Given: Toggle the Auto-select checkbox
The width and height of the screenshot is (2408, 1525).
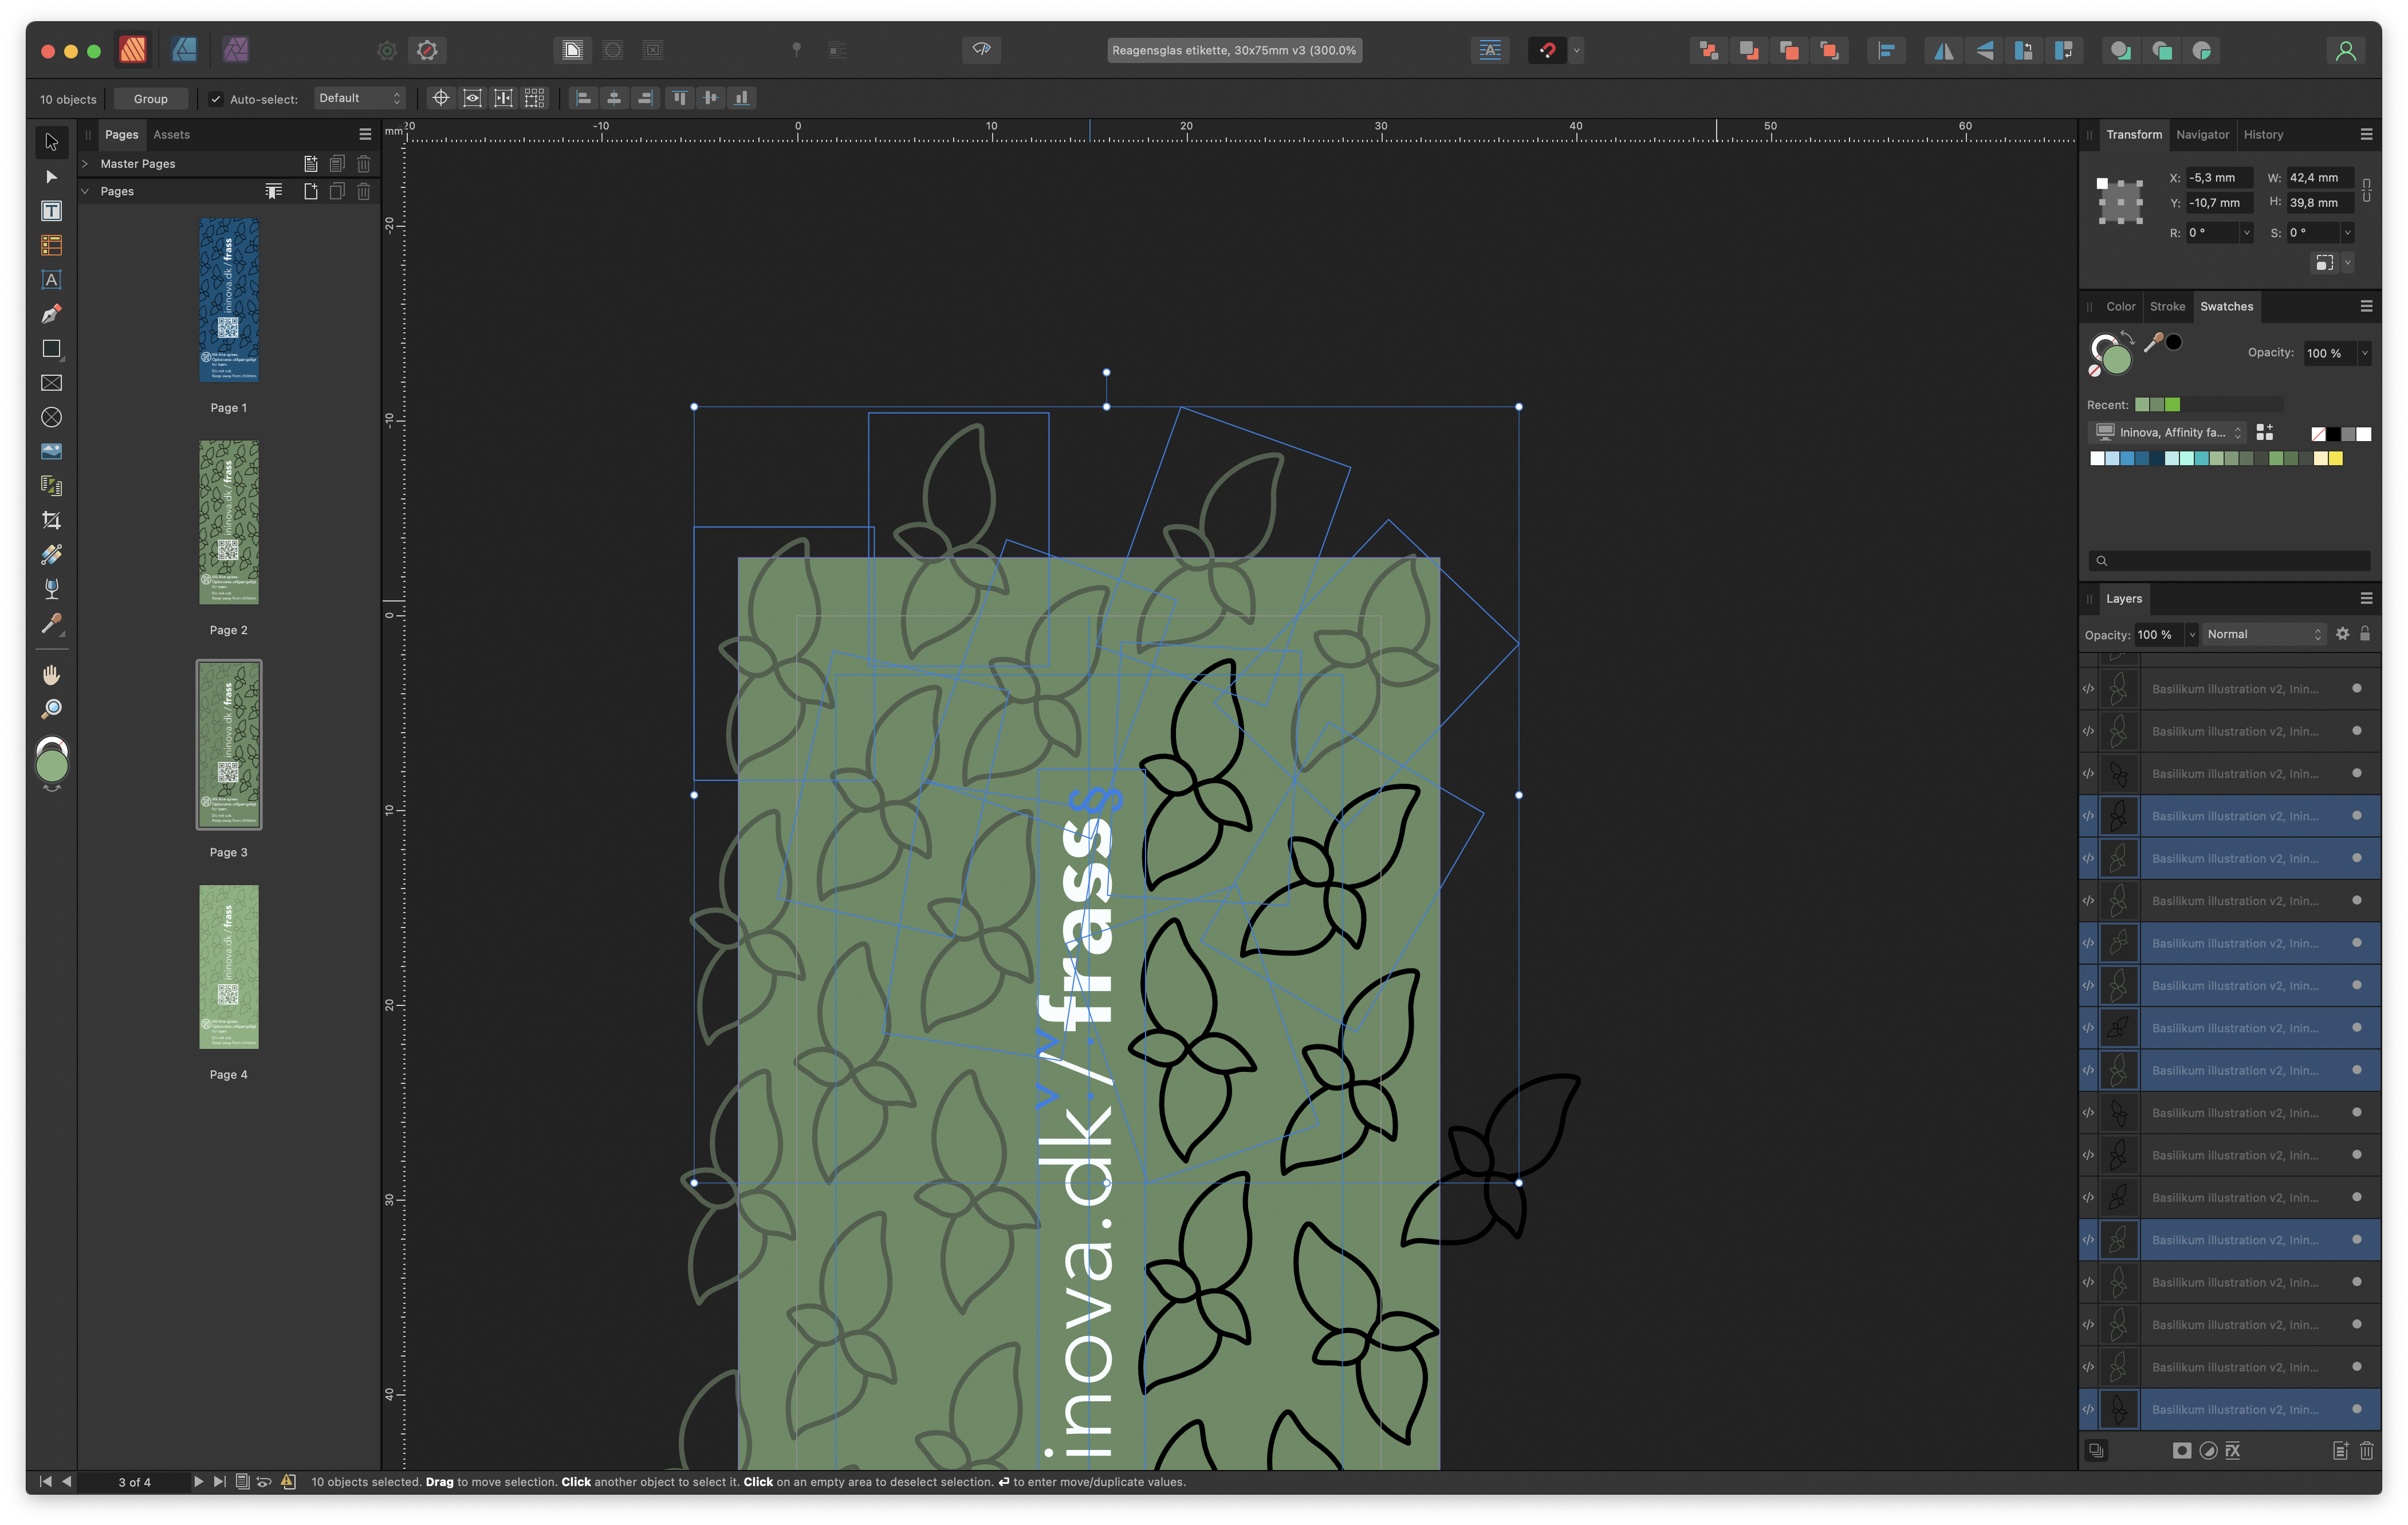Looking at the screenshot, I should point(216,99).
